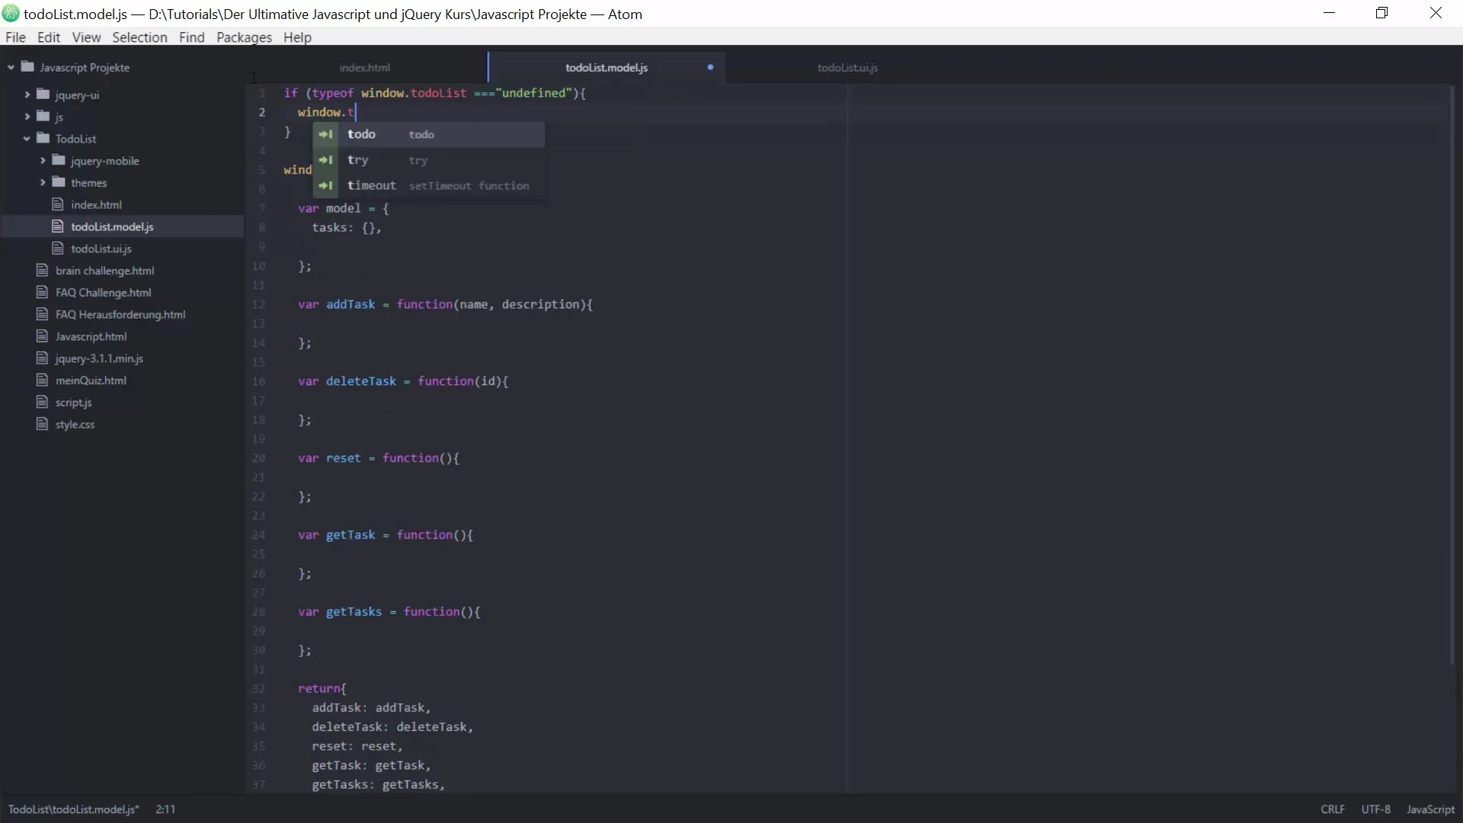Open jquery-3.1.1.min.js from tree

[x=99, y=358]
